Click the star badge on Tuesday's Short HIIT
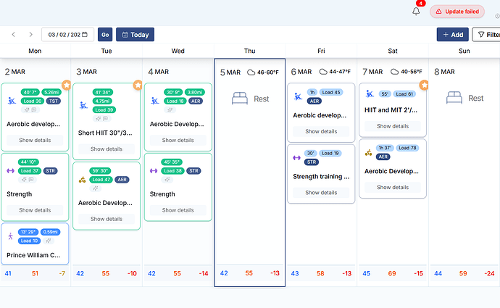The image size is (500, 308). click(x=138, y=86)
